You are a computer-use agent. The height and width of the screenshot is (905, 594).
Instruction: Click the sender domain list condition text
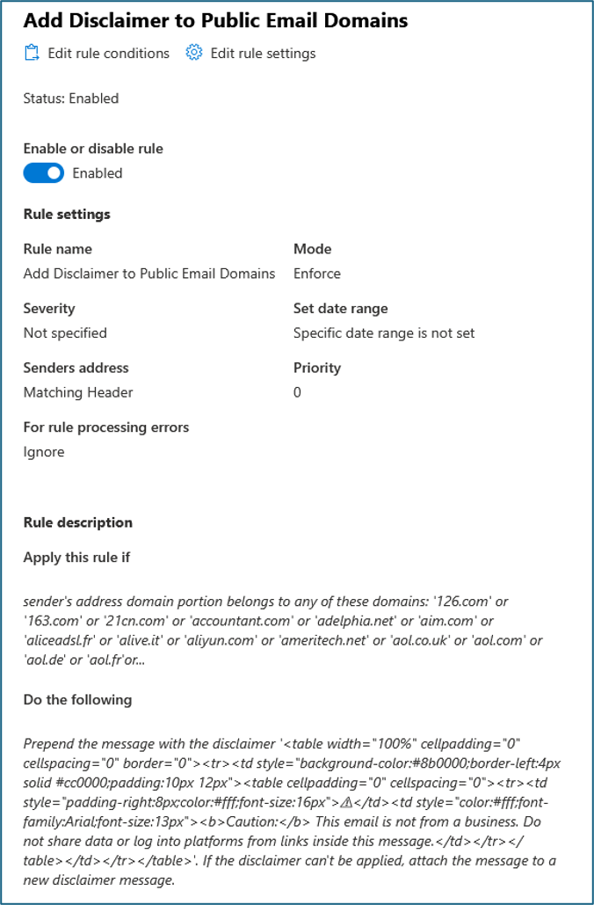tap(283, 631)
